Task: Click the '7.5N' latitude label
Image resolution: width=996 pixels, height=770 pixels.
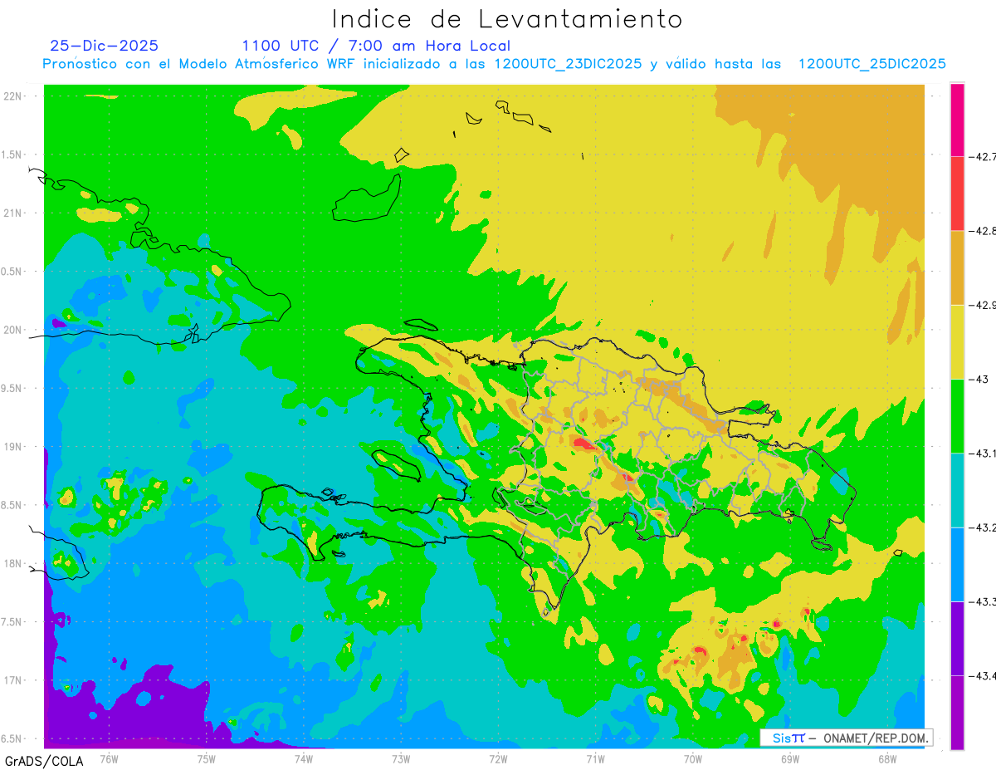Action: point(12,622)
